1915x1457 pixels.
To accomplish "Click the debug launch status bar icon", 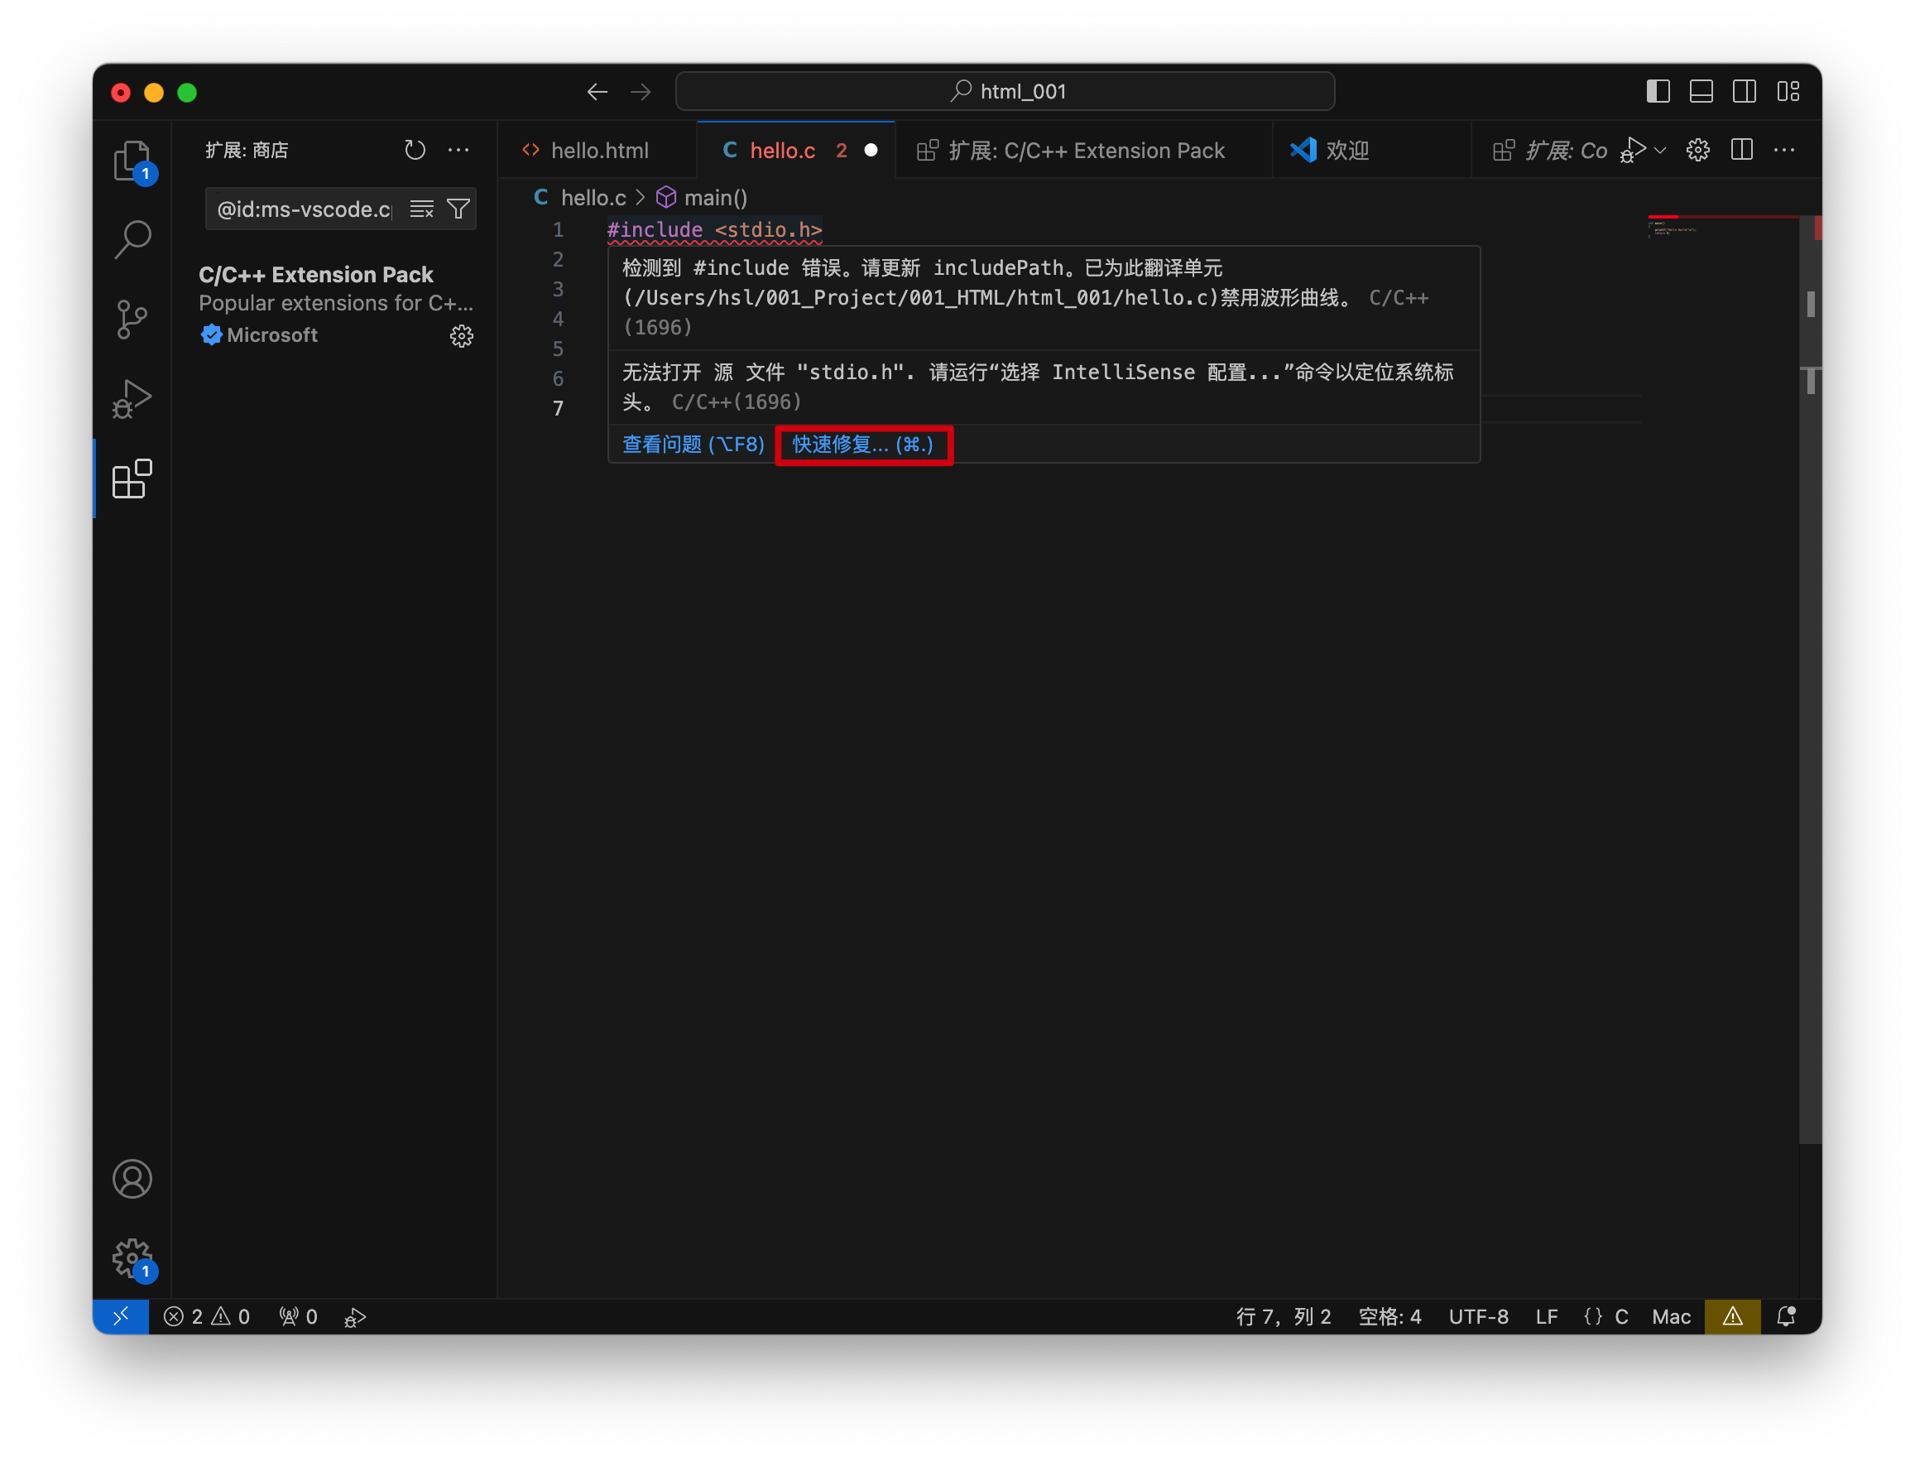I will click(x=354, y=1316).
